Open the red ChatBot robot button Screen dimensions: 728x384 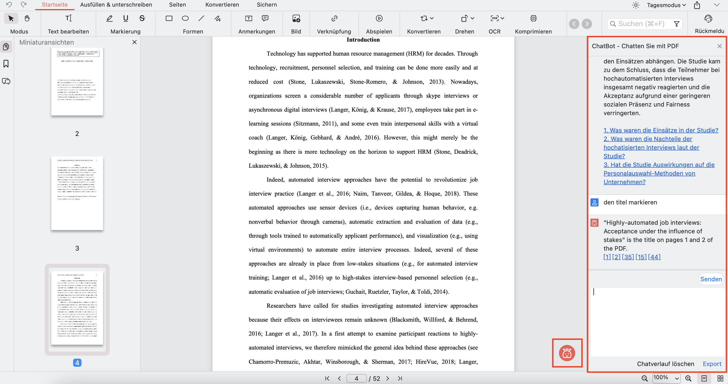[x=567, y=353]
